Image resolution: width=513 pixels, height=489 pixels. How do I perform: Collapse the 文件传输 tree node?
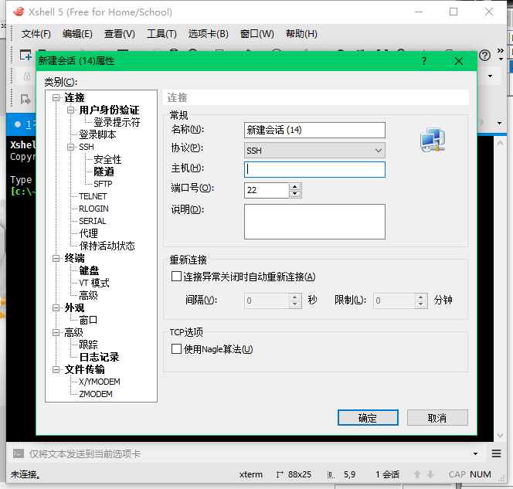[56, 369]
